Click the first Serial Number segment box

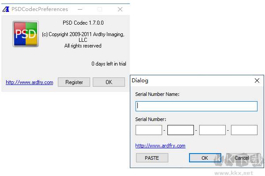click(x=149, y=130)
